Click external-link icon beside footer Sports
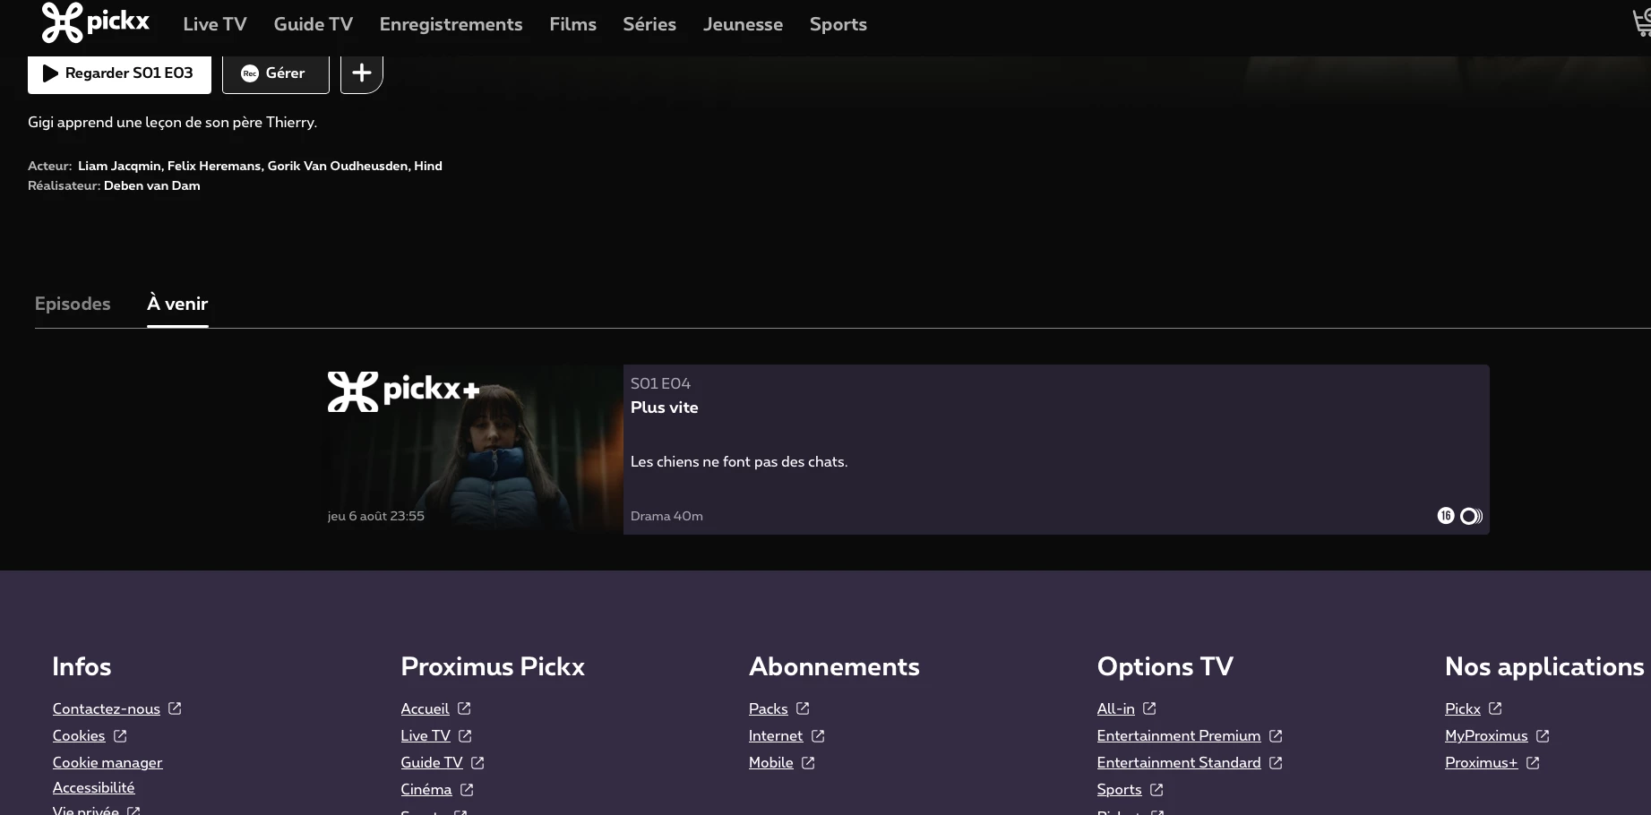 (x=1157, y=789)
